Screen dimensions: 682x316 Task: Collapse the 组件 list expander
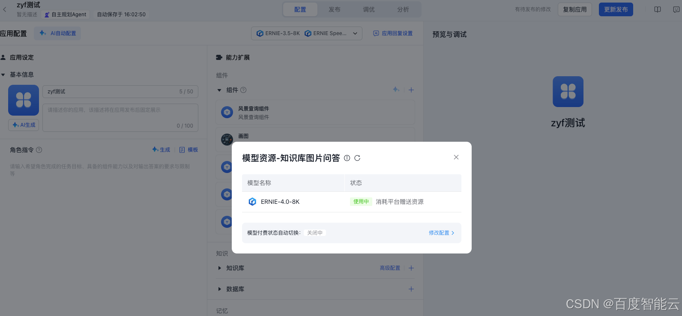(219, 90)
